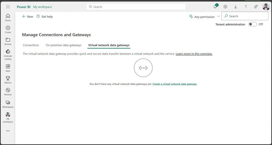Open the user profile picture
Image resolution: width=272 pixels, height=145 pixels.
pyautogui.click(x=266, y=7)
